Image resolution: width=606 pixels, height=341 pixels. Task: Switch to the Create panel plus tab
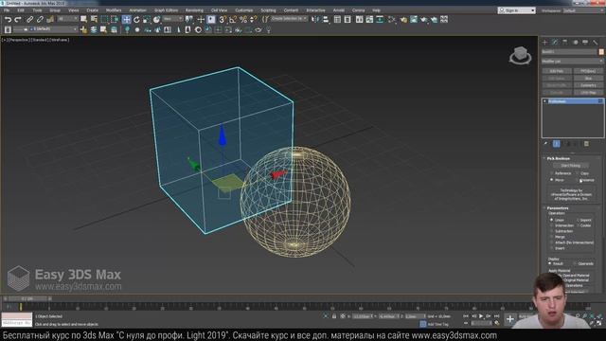pos(545,42)
